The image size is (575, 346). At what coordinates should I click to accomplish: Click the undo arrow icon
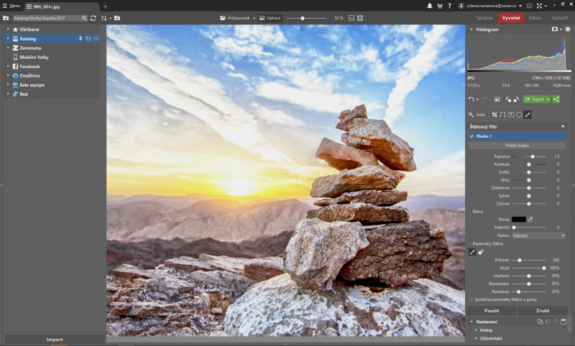click(x=471, y=99)
